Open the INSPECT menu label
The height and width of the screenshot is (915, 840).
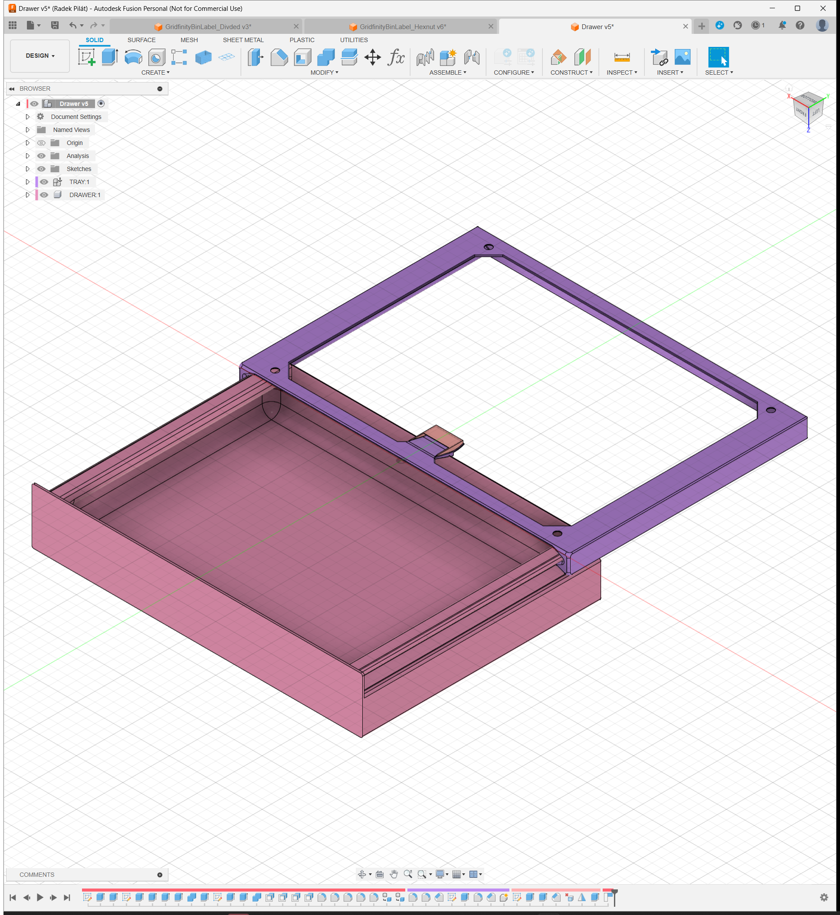(622, 73)
